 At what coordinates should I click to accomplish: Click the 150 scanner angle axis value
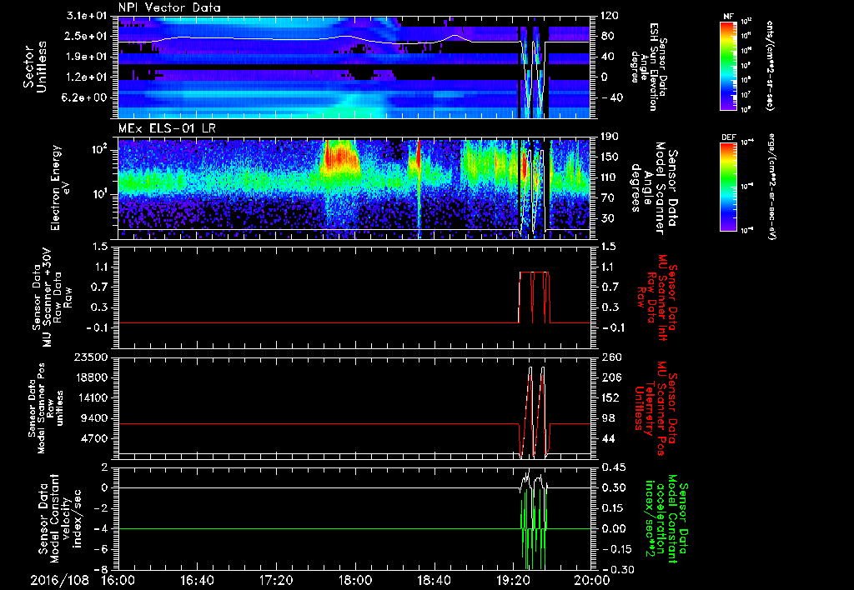pos(610,157)
